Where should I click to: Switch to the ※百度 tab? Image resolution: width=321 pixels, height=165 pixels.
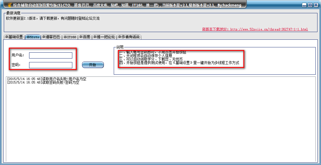tap(85, 37)
